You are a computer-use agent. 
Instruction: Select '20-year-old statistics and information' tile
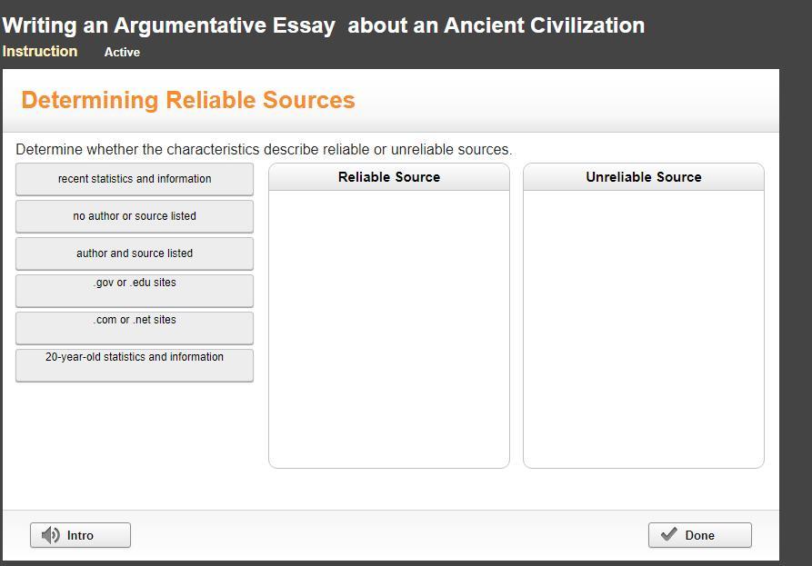pyautogui.click(x=135, y=365)
